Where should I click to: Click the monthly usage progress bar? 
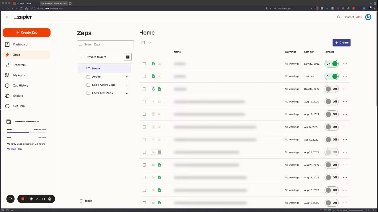pyautogui.click(x=27, y=132)
